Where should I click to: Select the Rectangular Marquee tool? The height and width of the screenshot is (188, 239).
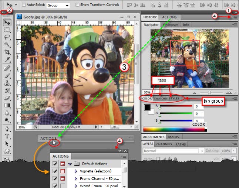coord(7,30)
